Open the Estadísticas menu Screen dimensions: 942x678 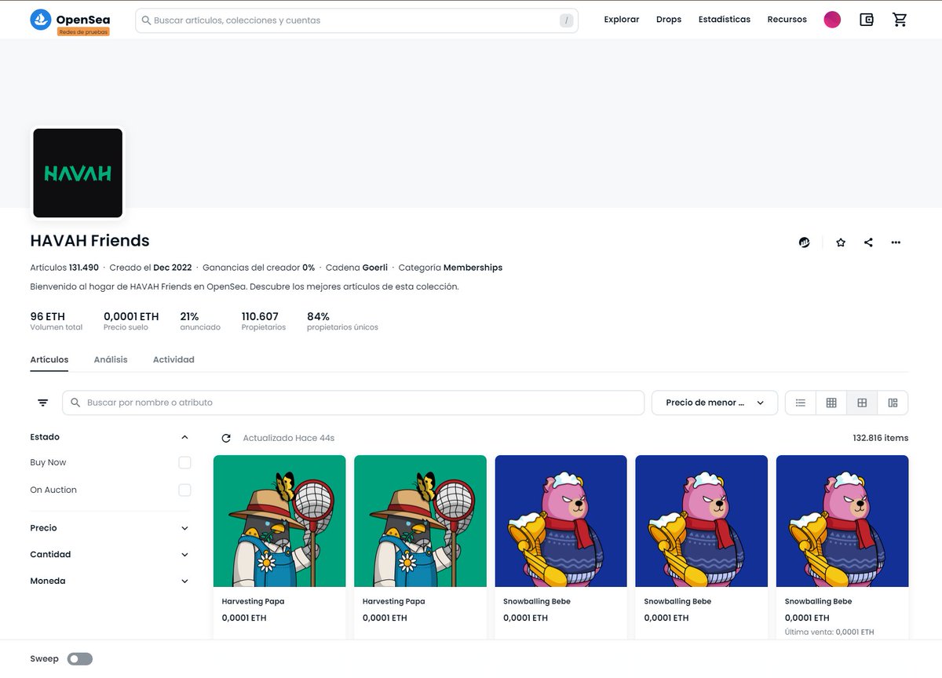(x=725, y=20)
